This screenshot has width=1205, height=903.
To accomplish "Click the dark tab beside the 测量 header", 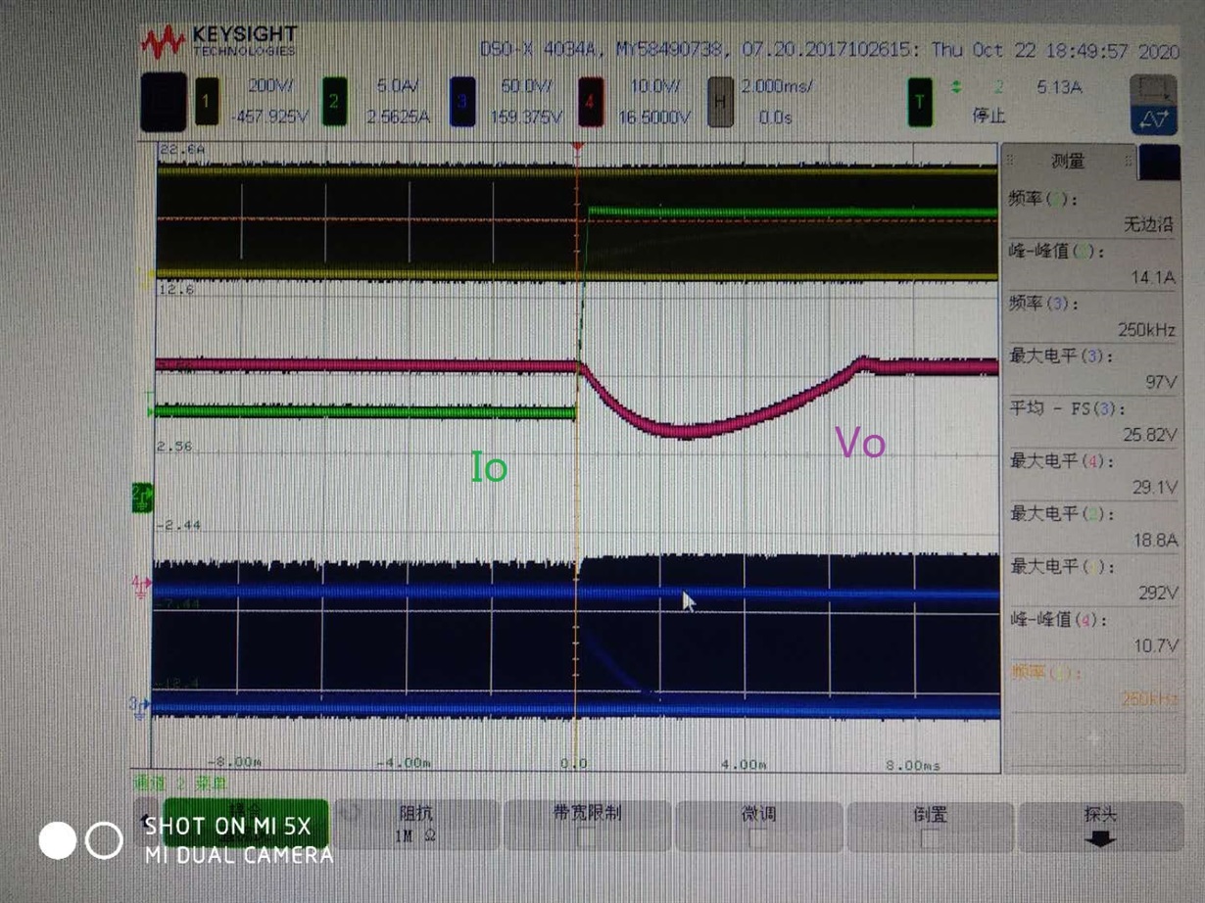I will 1160,162.
